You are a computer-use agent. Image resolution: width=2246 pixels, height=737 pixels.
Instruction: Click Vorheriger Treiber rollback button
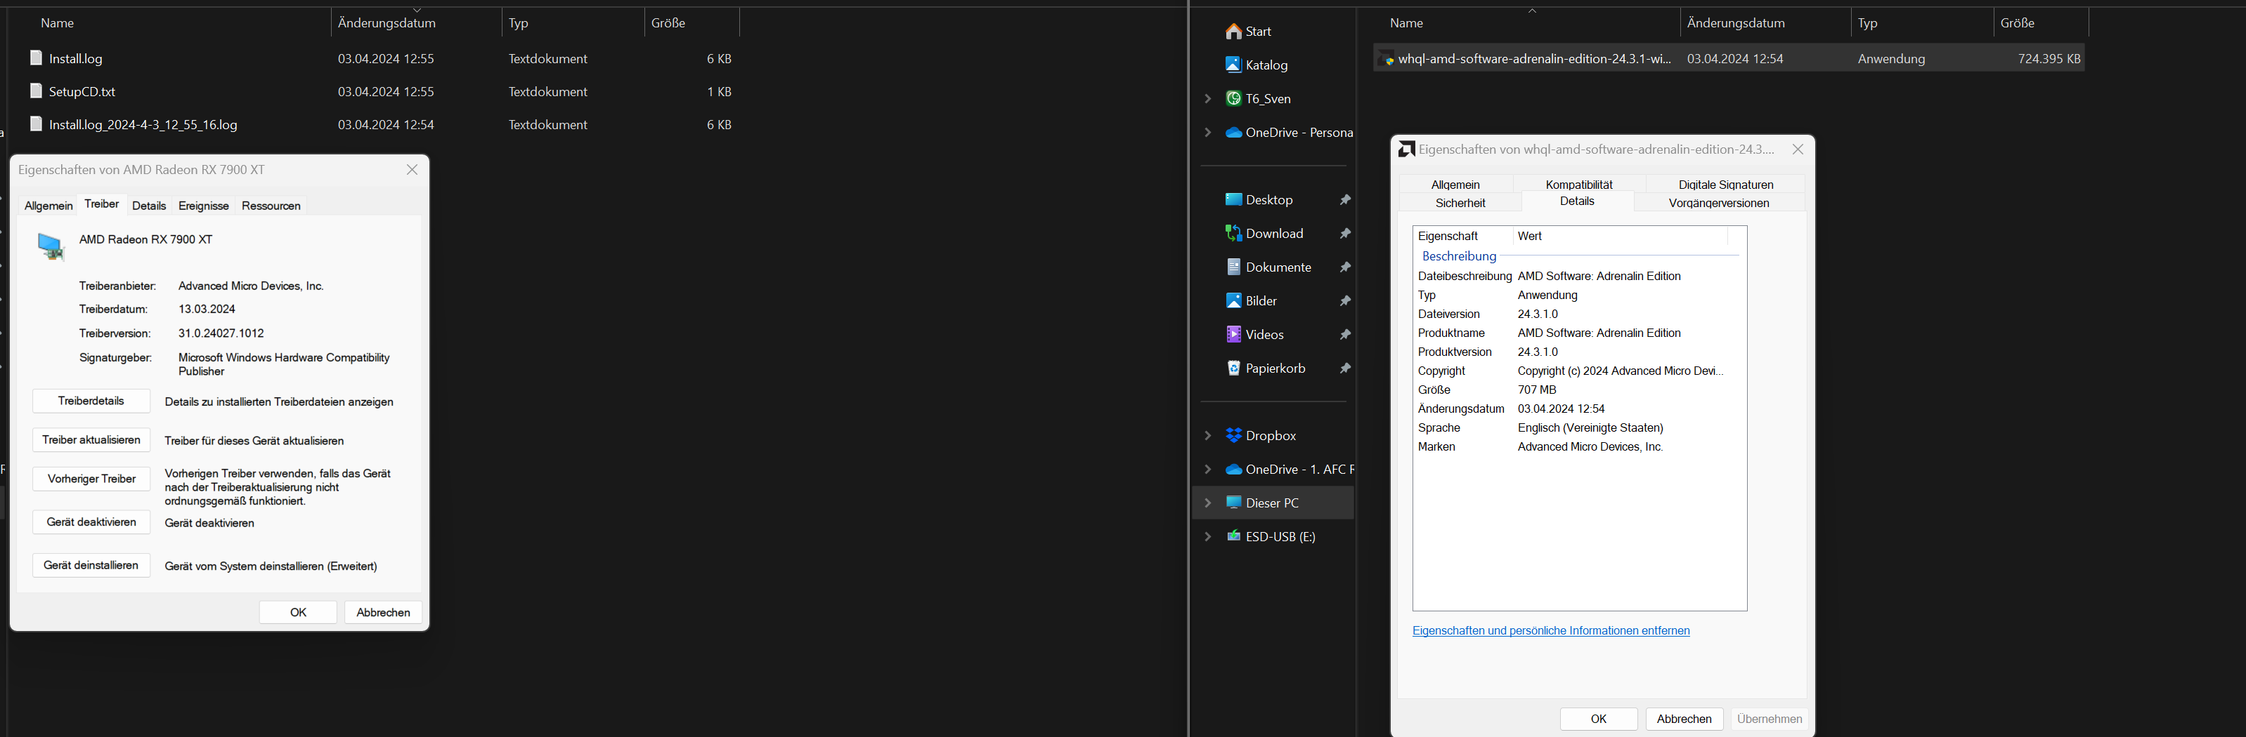(91, 479)
